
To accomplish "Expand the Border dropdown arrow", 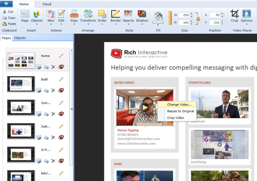I will [116, 24].
